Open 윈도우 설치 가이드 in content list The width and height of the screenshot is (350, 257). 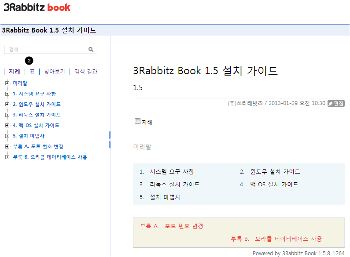pyautogui.click(x=275, y=172)
